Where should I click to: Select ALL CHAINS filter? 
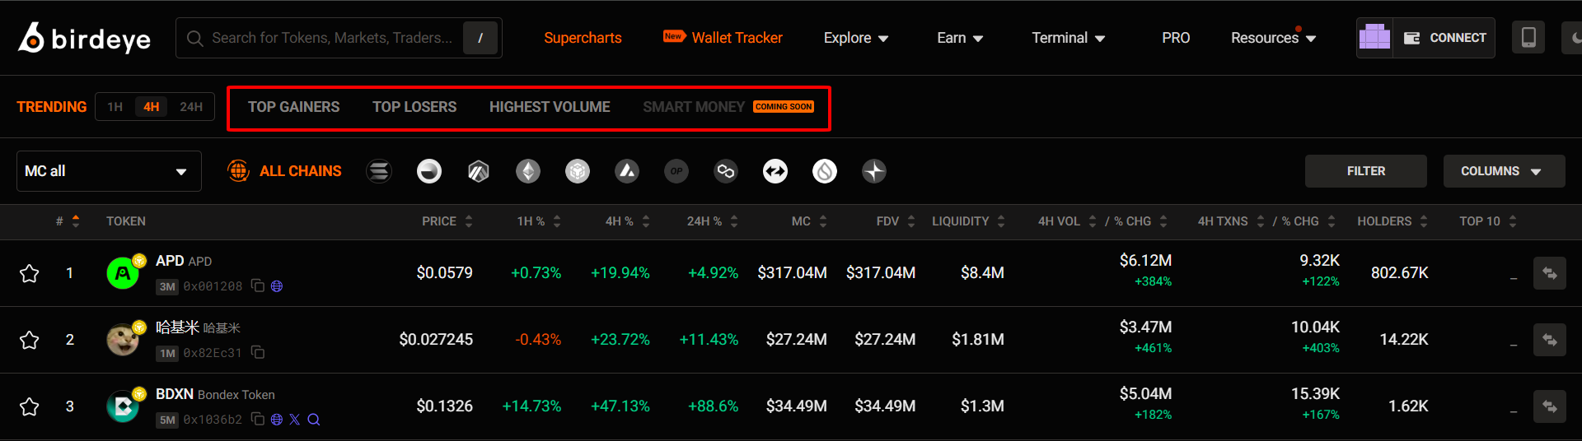coord(284,171)
